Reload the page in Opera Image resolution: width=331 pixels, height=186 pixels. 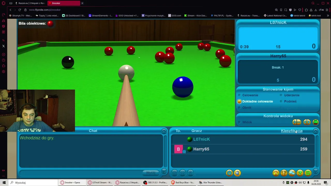pyautogui.click(x=20, y=10)
